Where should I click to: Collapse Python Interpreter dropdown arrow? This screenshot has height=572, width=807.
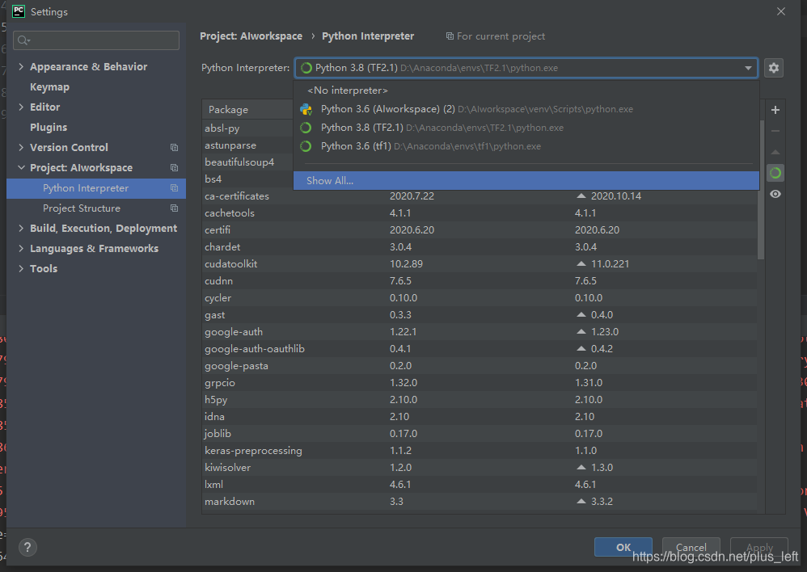(748, 68)
